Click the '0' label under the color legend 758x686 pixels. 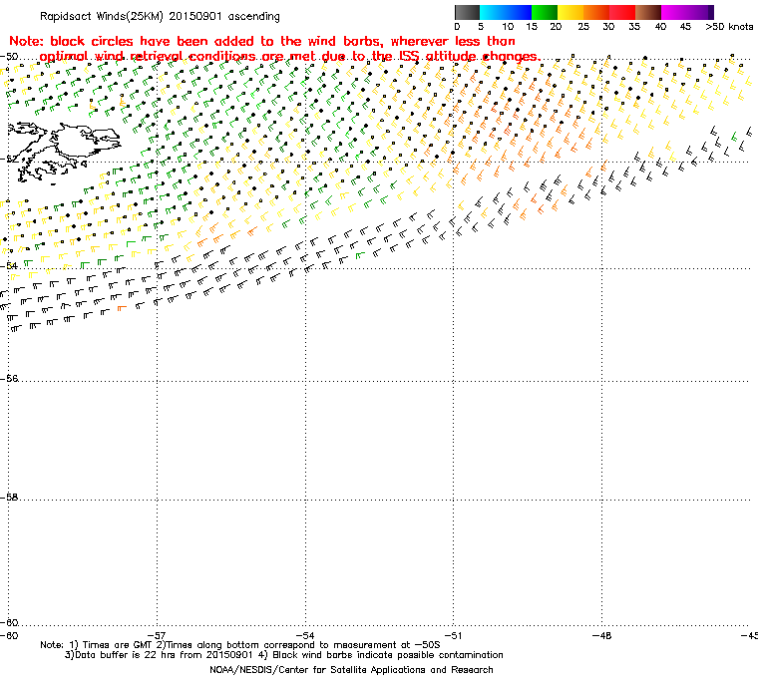coord(458,27)
